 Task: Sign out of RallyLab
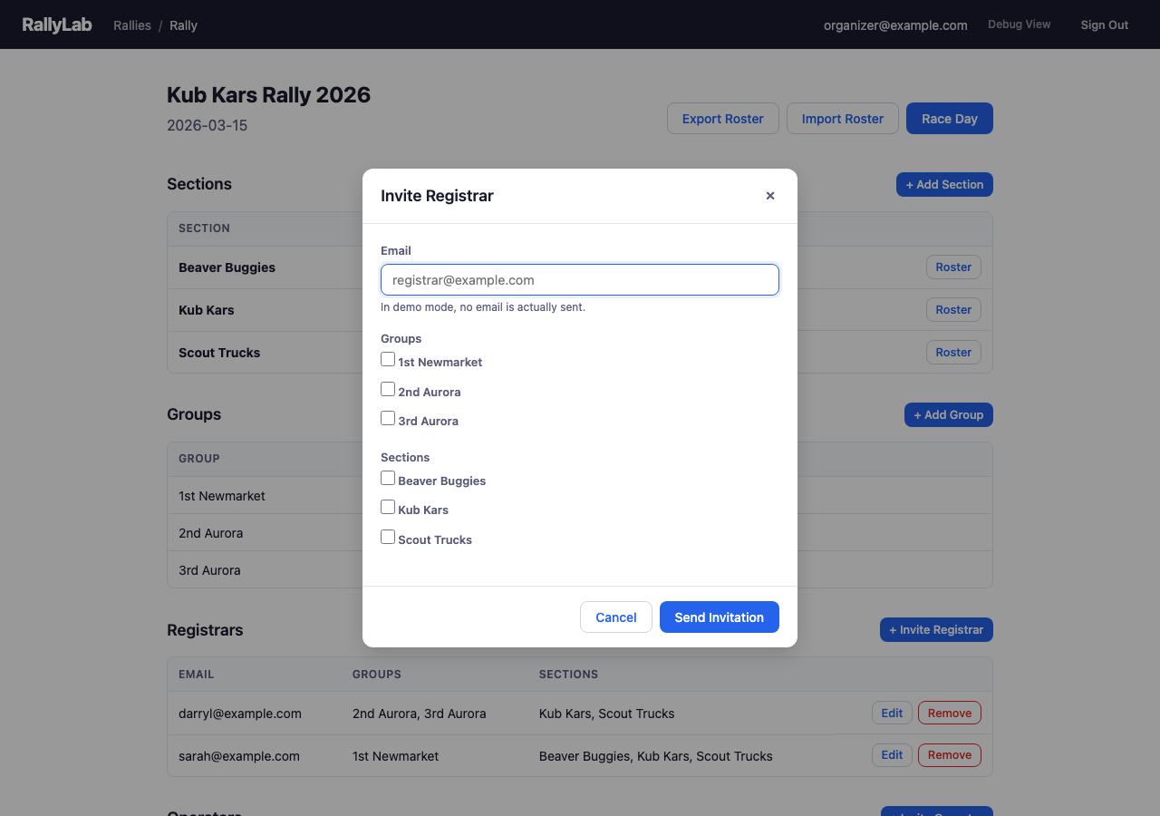[x=1104, y=24]
